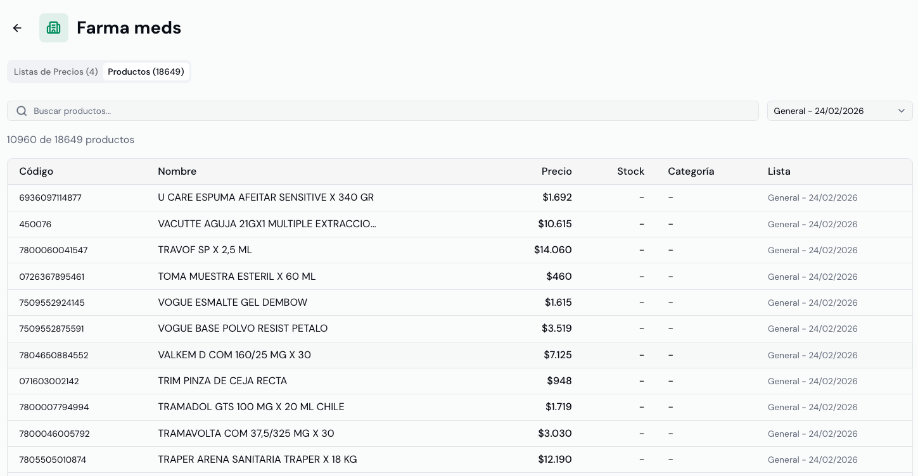This screenshot has height=476, width=918.
Task: Switch to Listas de Precios tab
Action: pos(56,72)
